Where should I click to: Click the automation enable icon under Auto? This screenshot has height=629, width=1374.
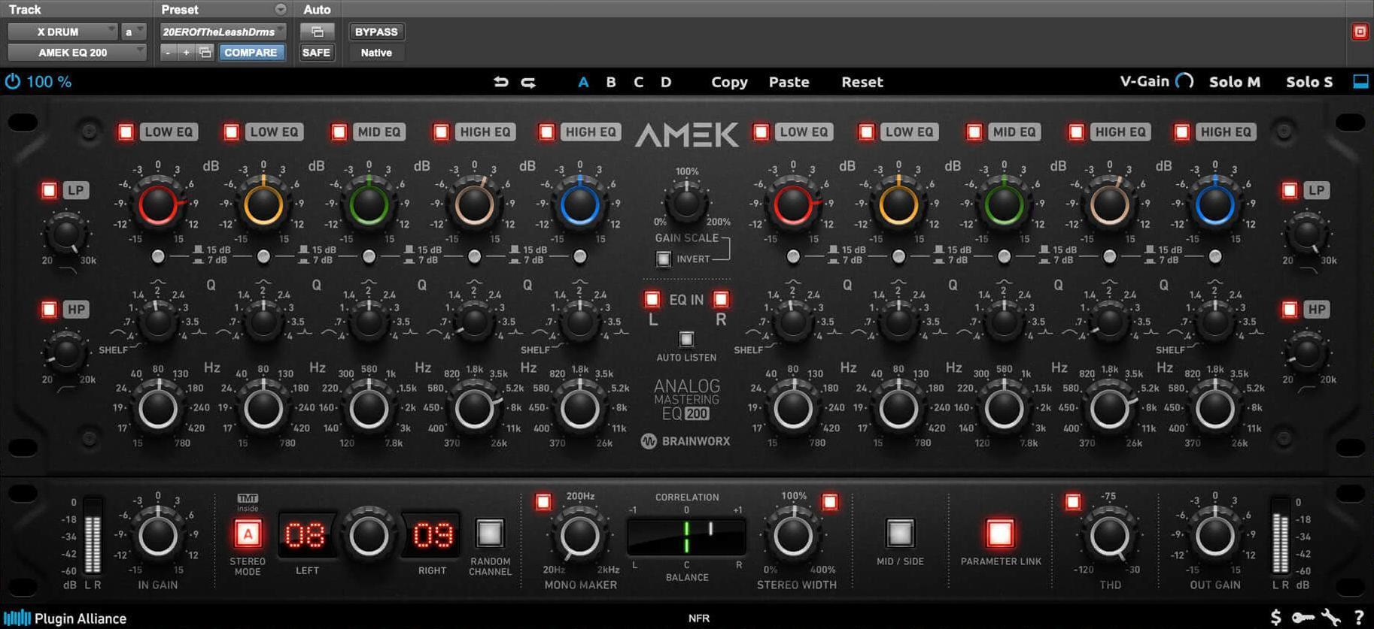[317, 32]
